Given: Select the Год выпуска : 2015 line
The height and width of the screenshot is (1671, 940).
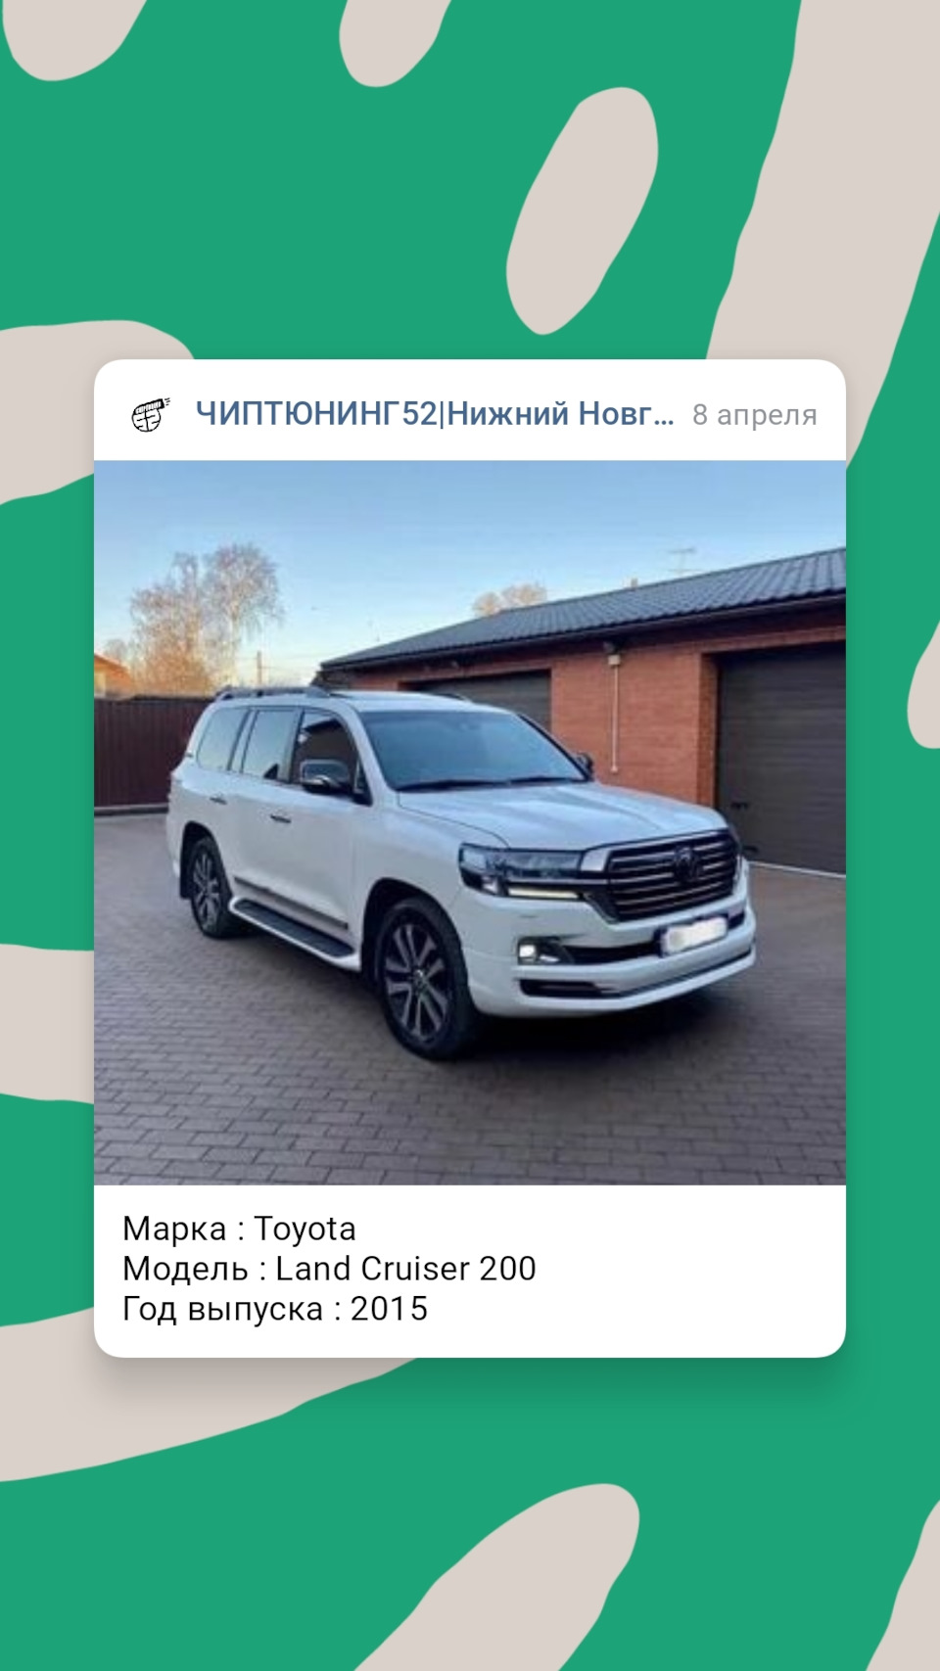Looking at the screenshot, I should pos(275,1308).
